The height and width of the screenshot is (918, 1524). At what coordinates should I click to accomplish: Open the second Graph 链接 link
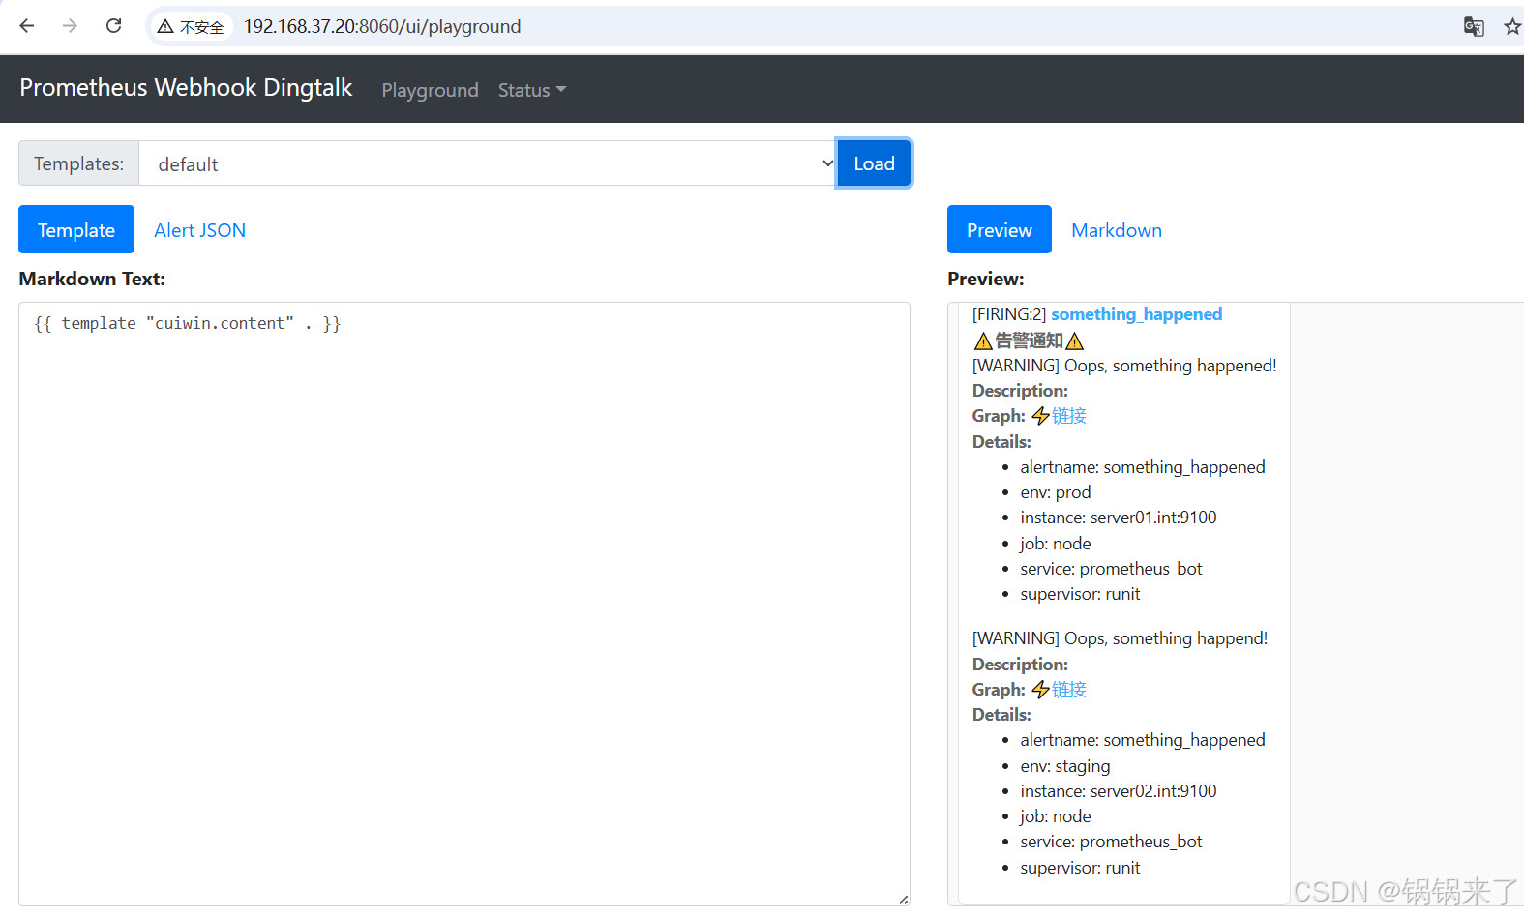pyautogui.click(x=1069, y=690)
